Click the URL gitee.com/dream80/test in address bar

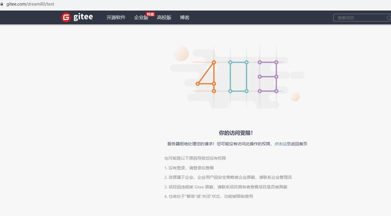pyautogui.click(x=30, y=4)
